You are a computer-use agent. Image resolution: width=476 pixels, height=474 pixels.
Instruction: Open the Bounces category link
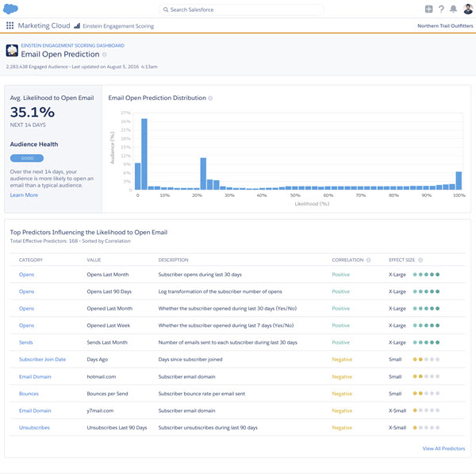pos(29,394)
